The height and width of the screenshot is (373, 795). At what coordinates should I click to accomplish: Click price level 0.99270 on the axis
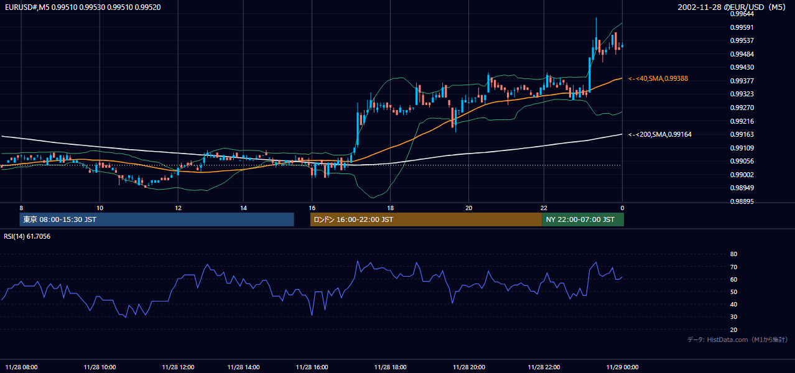click(742, 108)
